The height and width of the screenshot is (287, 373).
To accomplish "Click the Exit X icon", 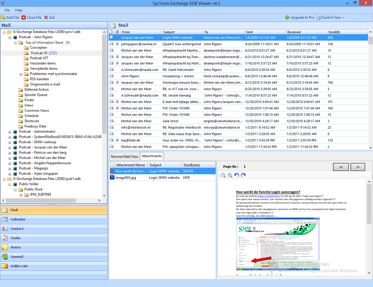I will (46, 17).
